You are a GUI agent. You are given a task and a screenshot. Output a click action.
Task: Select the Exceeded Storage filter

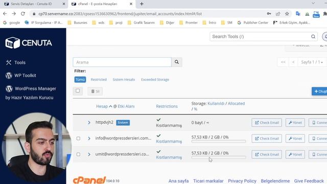point(155,80)
